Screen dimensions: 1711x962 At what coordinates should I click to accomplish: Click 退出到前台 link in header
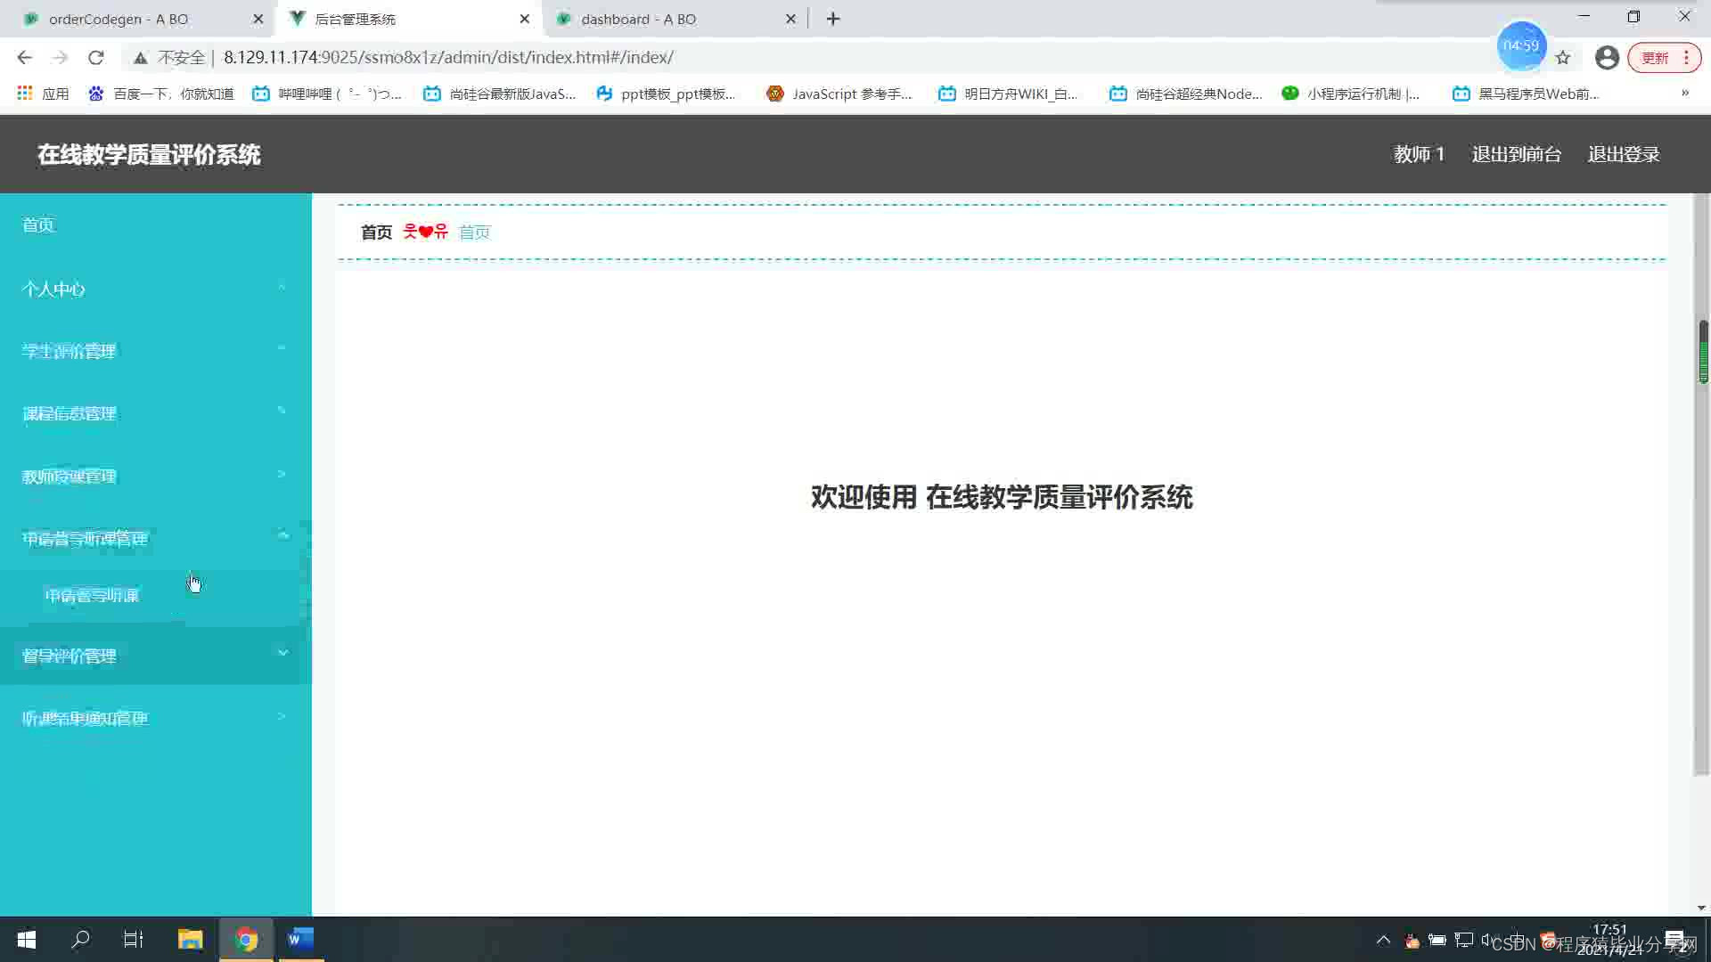[1516, 154]
